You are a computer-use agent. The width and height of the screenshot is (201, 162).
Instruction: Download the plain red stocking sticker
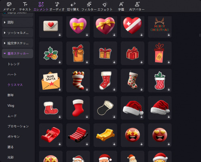coord(87,117)
